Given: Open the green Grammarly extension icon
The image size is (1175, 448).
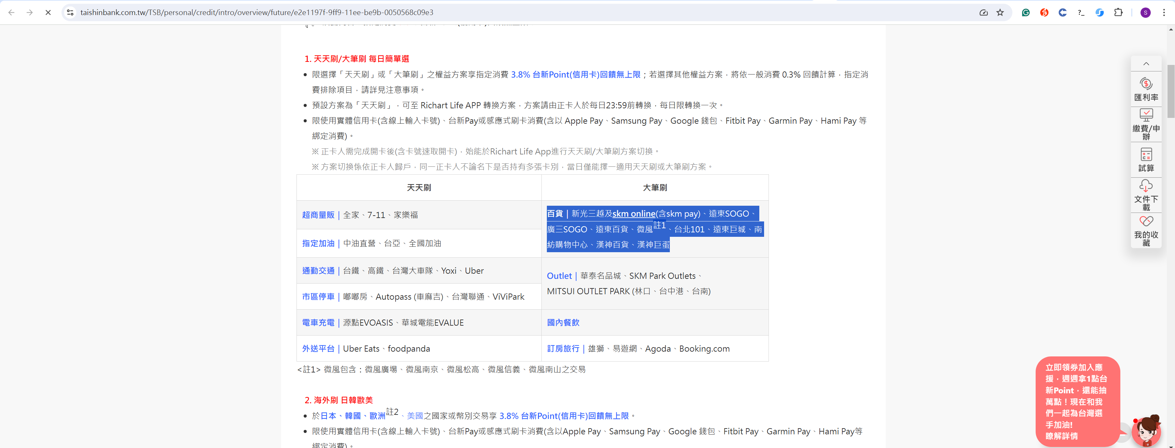Looking at the screenshot, I should coord(1026,12).
